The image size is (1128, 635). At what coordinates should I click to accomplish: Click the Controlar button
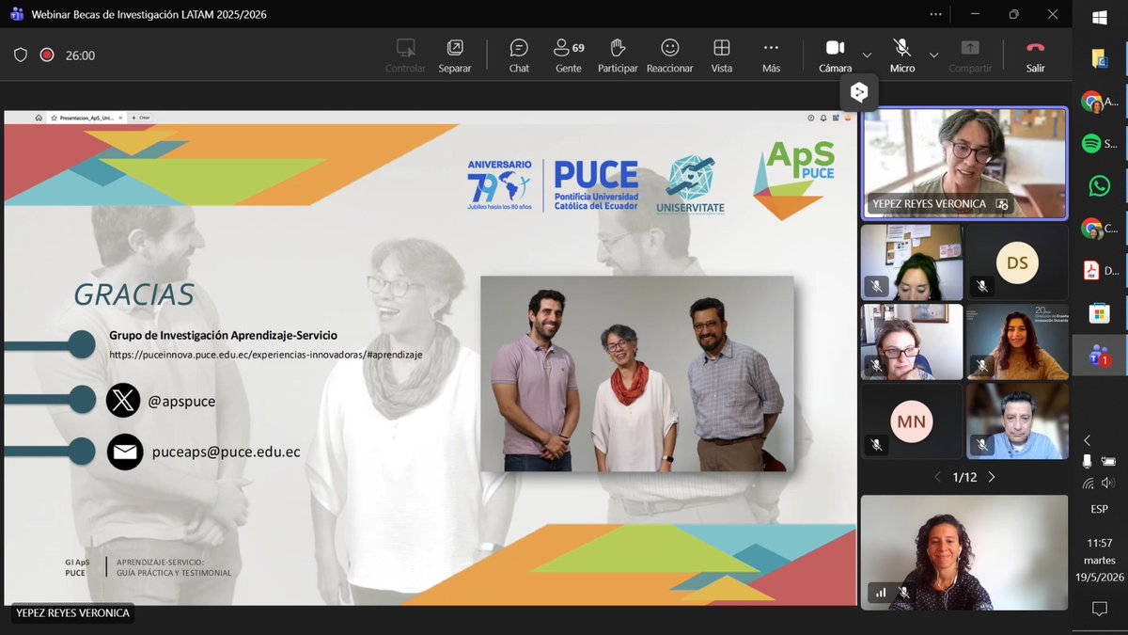pyautogui.click(x=405, y=56)
